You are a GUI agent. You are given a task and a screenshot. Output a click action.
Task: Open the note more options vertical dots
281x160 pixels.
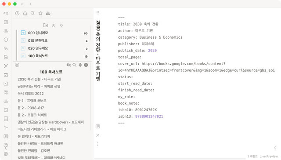[x=97, y=144]
